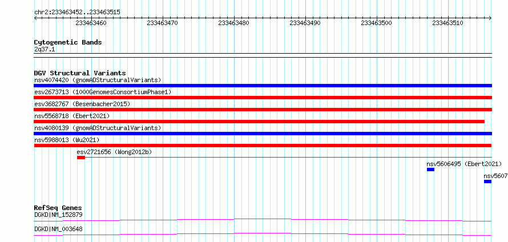Open variant label nsv4074420 gnomADStructuralVariants
This screenshot has width=508, height=242.
[x=98, y=80]
